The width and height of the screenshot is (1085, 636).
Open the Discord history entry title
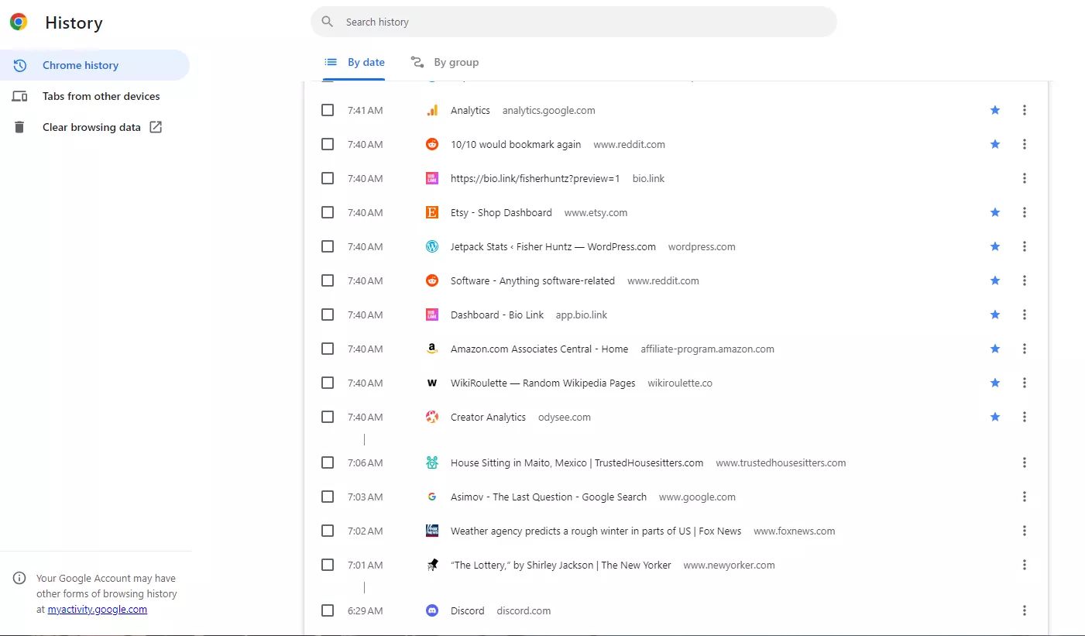coord(468,610)
